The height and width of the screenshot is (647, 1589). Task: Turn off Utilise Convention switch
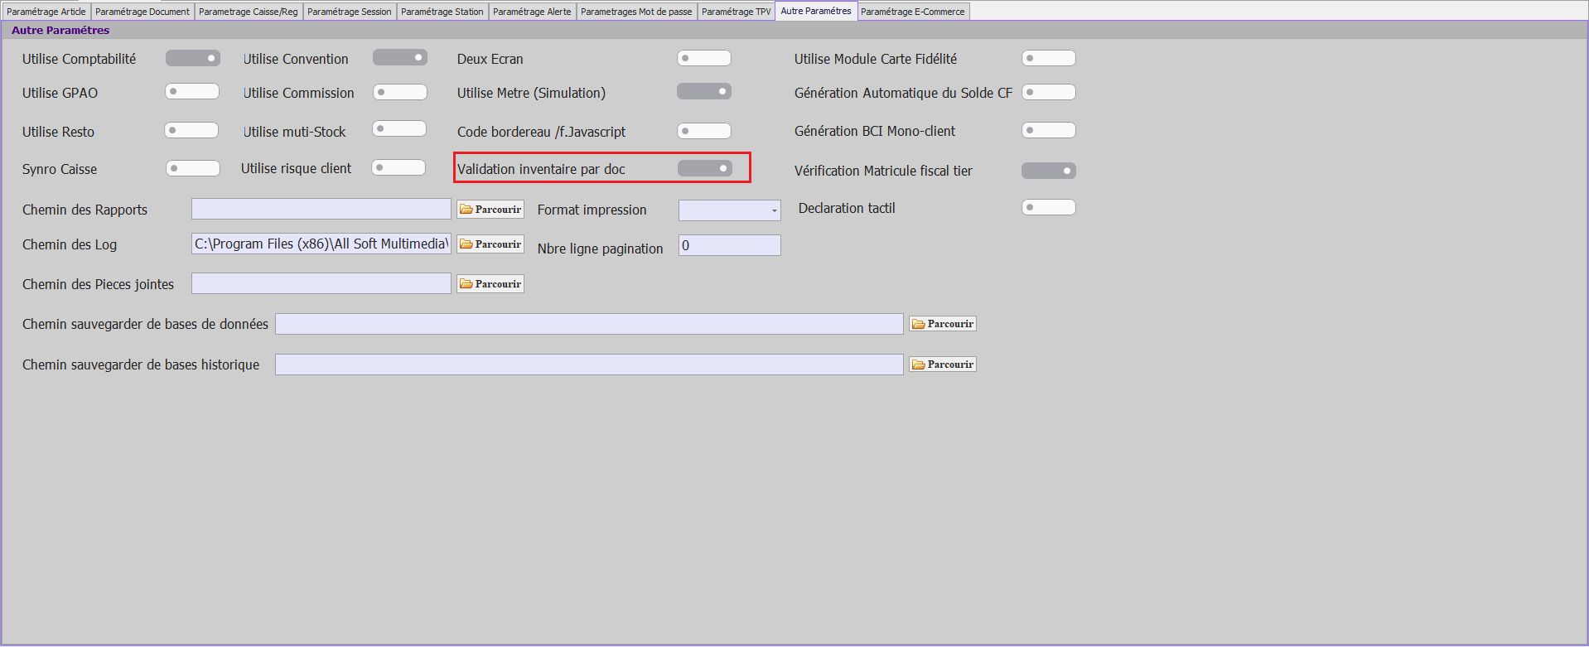[x=400, y=57]
